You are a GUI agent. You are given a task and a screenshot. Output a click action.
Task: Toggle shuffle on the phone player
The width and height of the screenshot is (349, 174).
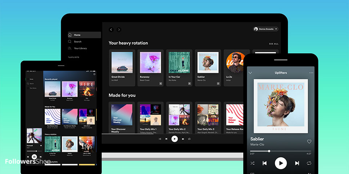[252, 163]
